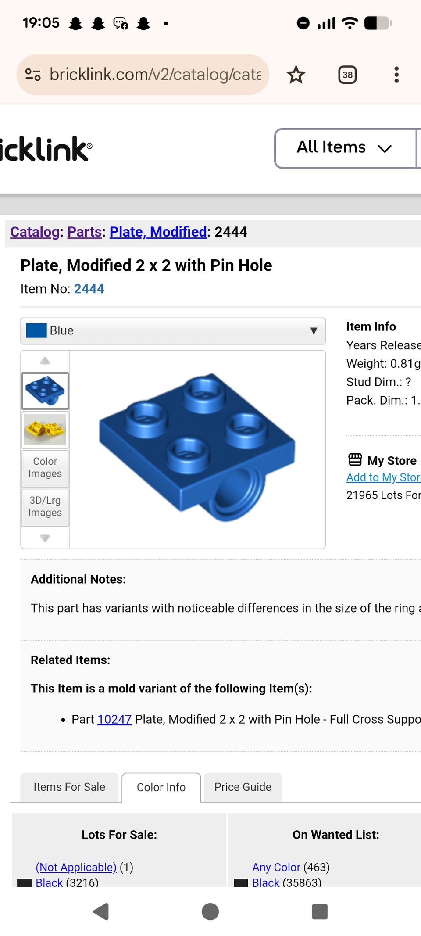Tap the site info icon in address bar
This screenshot has width=421, height=936.
pos(33,75)
